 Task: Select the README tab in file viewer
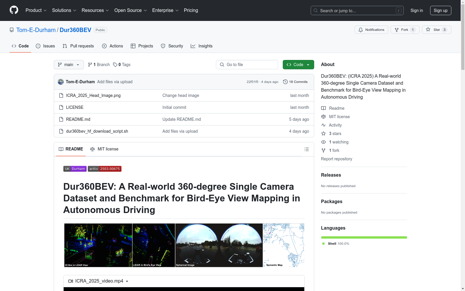pos(71,149)
